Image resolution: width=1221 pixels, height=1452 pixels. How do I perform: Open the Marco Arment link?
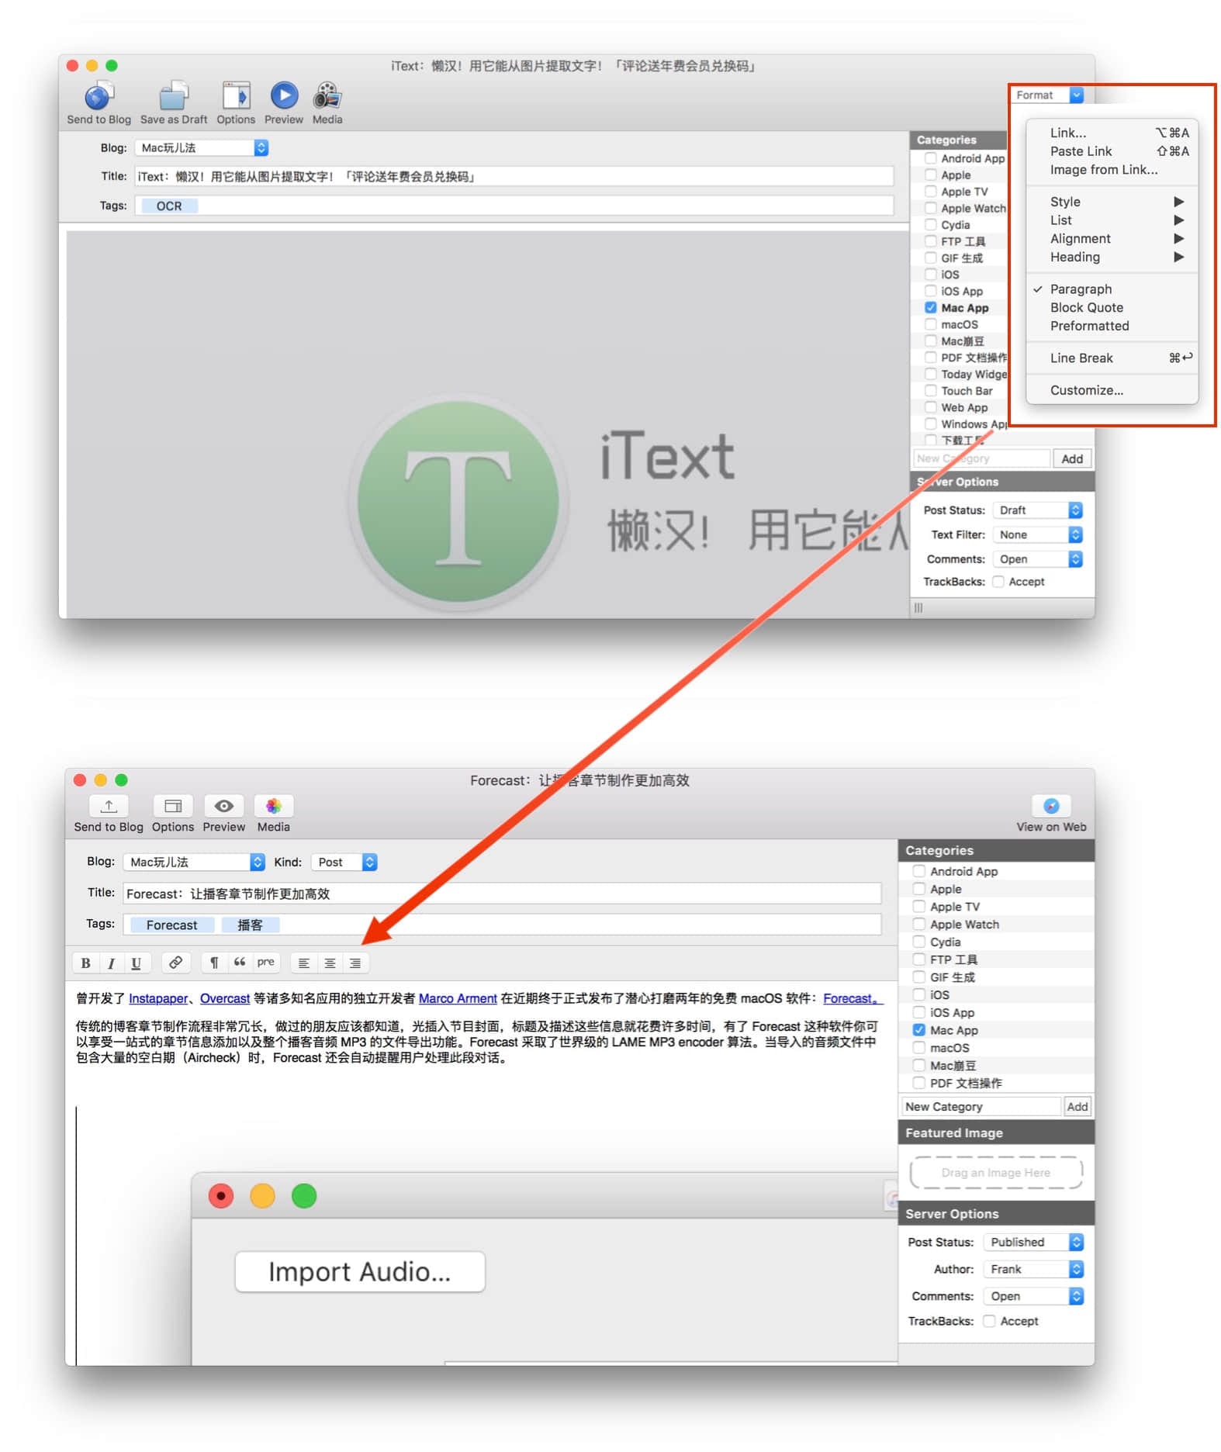click(x=458, y=999)
